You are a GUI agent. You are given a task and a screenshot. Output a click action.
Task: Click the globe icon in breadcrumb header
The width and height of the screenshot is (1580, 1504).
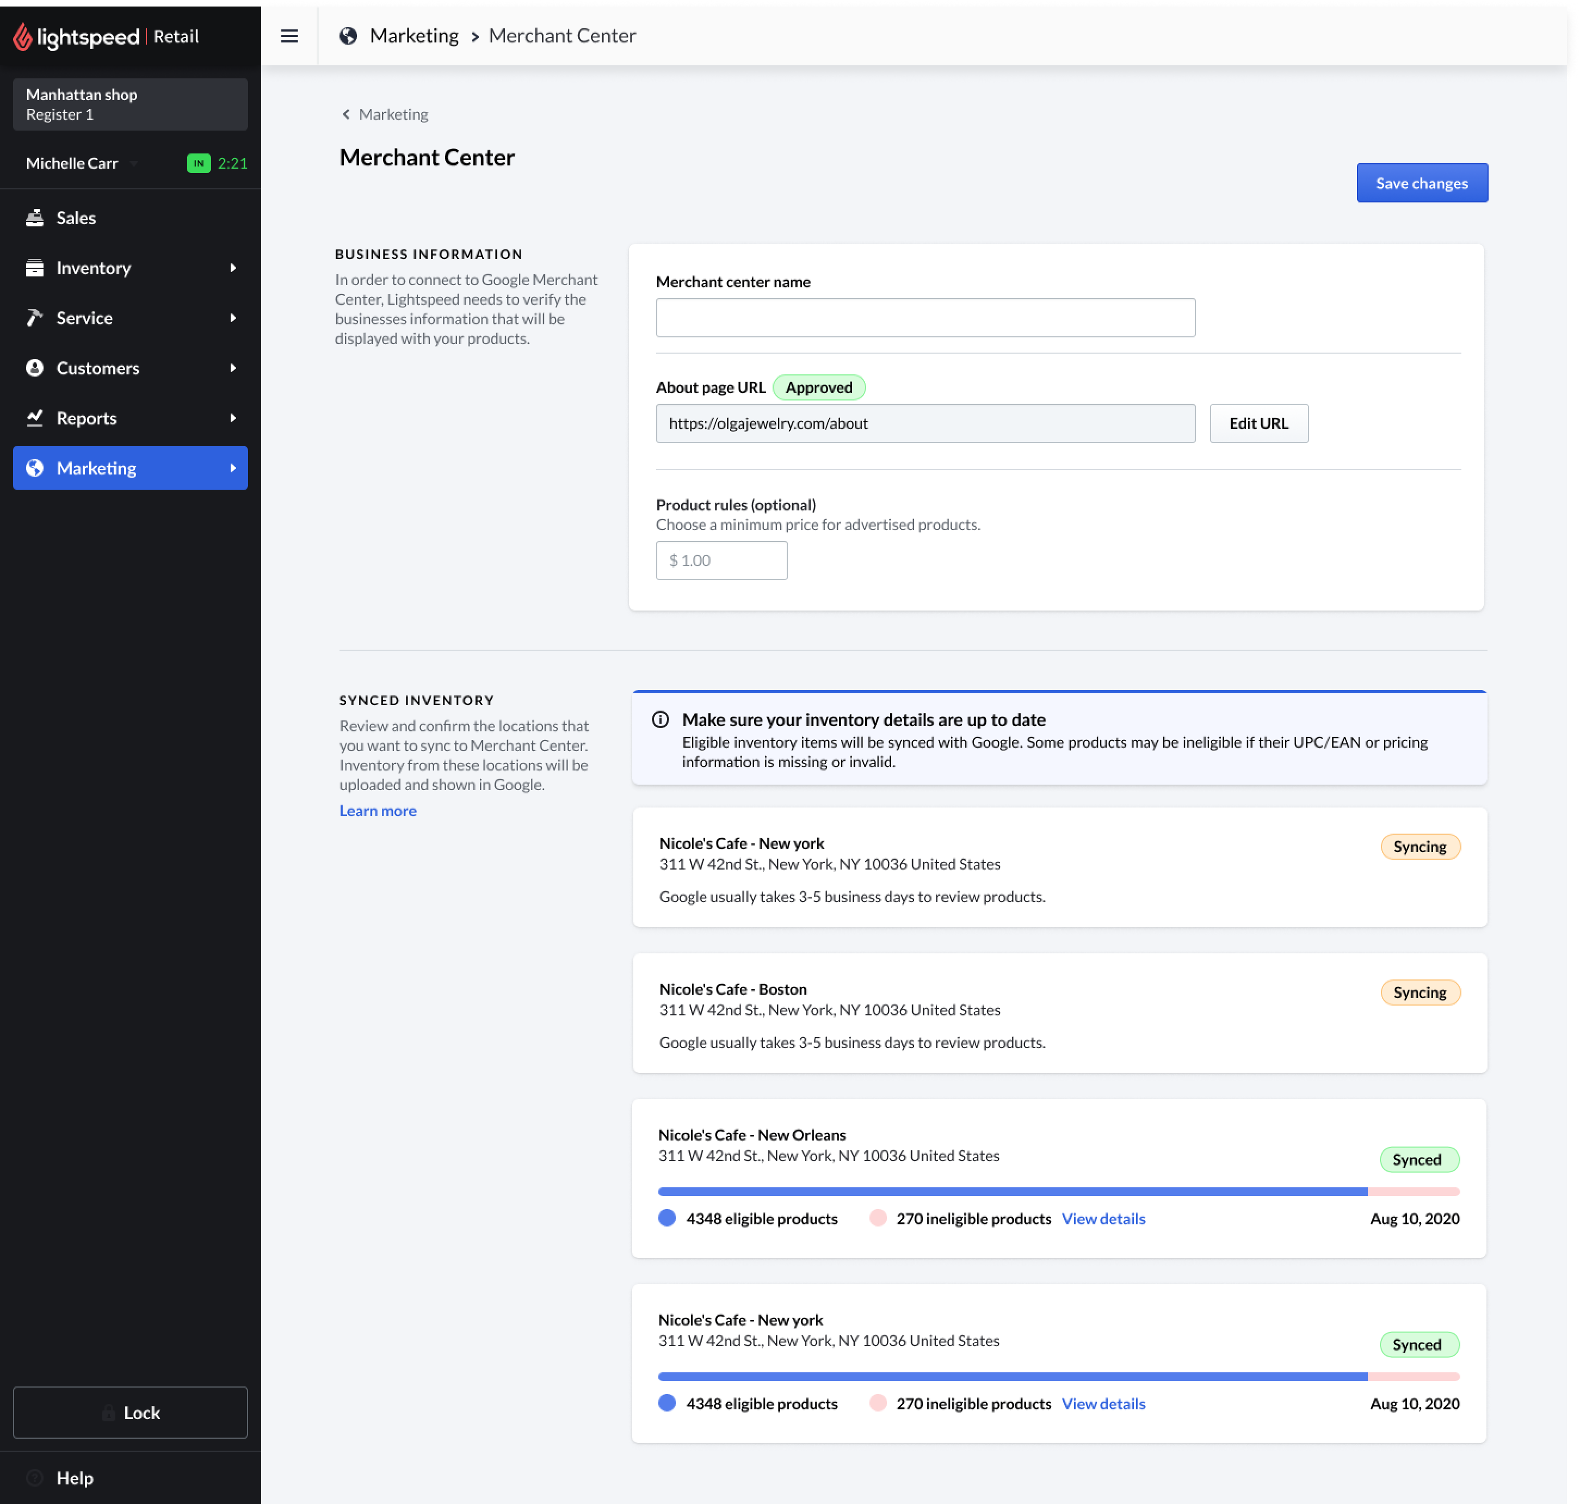click(x=348, y=36)
